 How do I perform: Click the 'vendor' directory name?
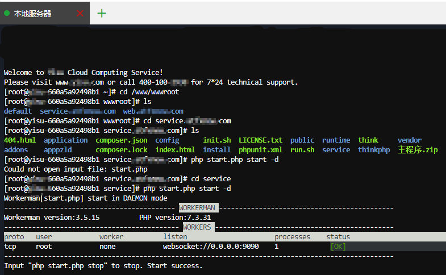pyautogui.click(x=410, y=140)
